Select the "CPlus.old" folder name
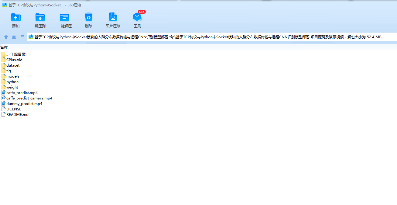This screenshot has height=205, width=397. point(14,60)
